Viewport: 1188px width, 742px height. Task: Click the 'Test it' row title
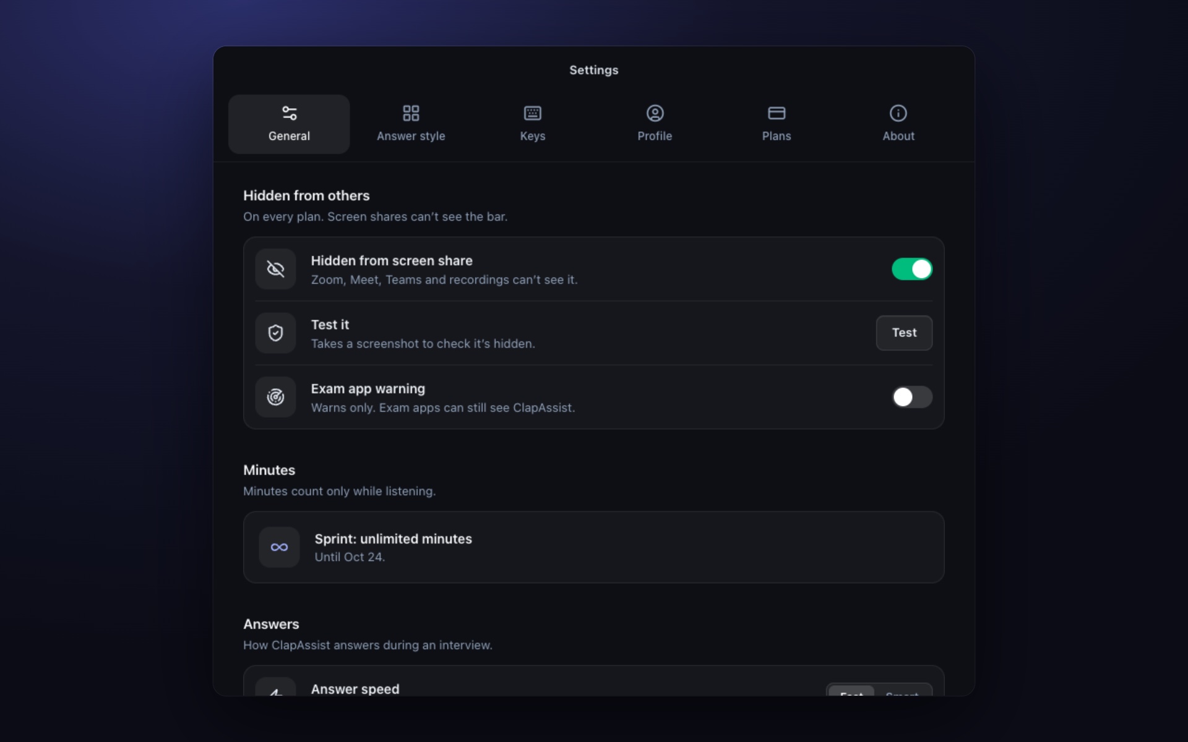tap(330, 325)
